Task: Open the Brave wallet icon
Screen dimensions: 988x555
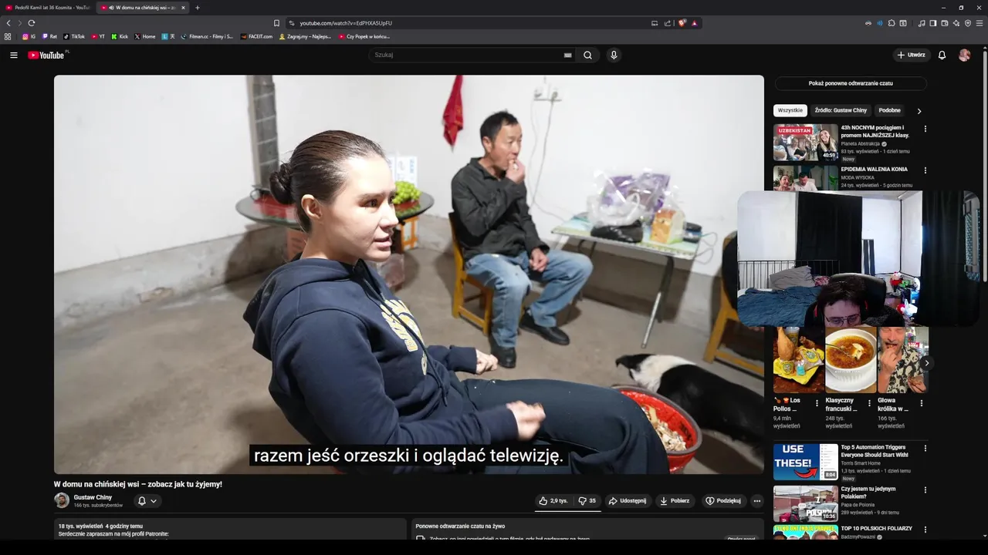Action: [945, 23]
